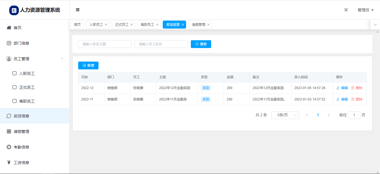
Task: Open 工资信息 salary menu item
Action: [21, 163]
